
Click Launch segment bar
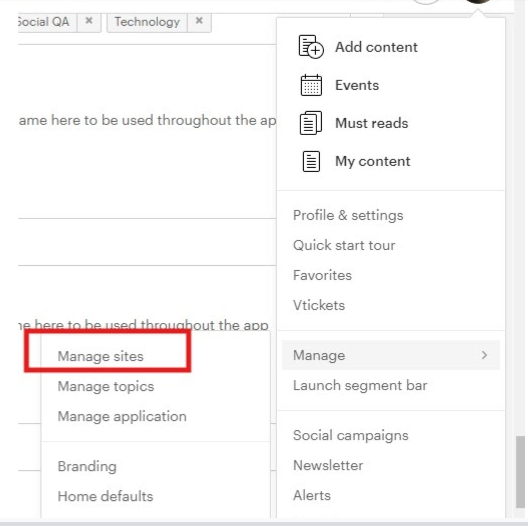[360, 385]
